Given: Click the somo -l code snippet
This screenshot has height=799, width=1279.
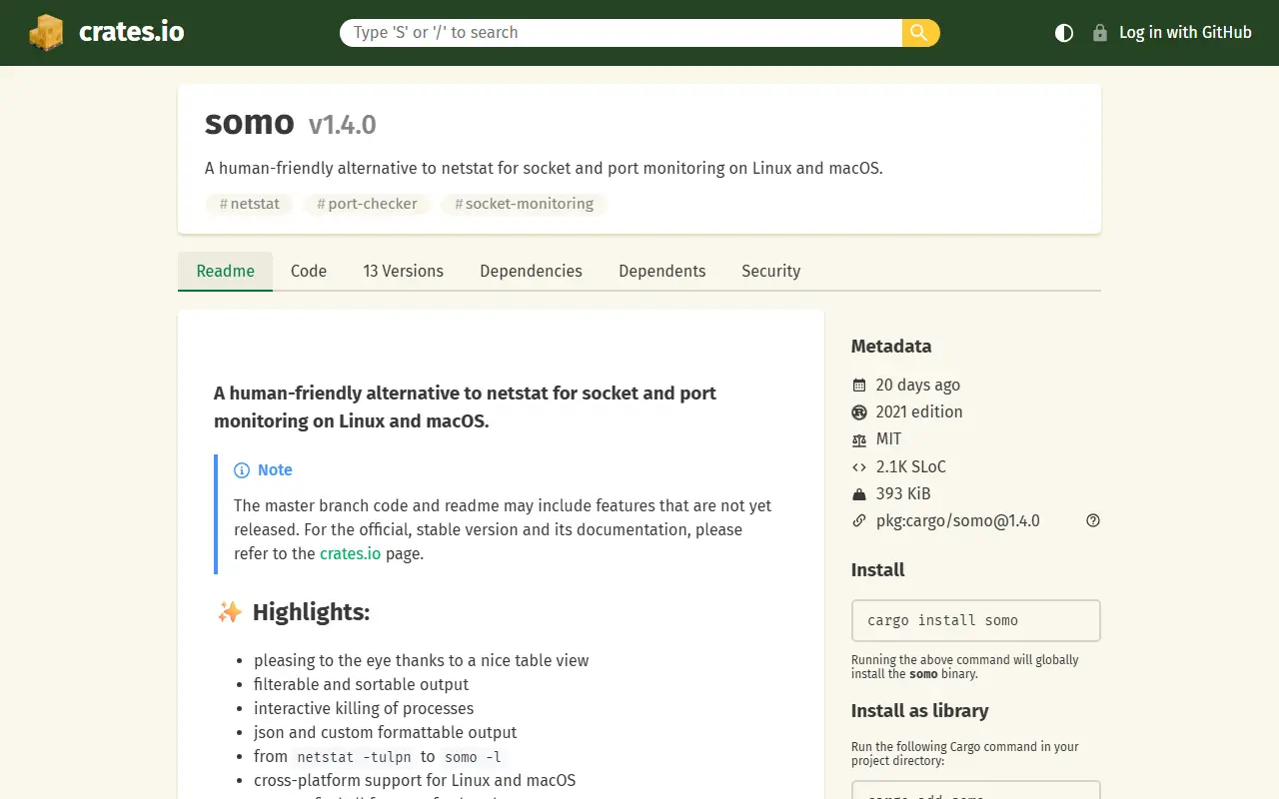Looking at the screenshot, I should [x=473, y=757].
